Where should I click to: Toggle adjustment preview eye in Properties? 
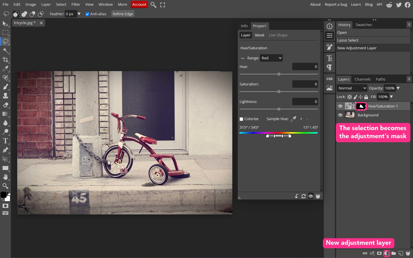311,196
